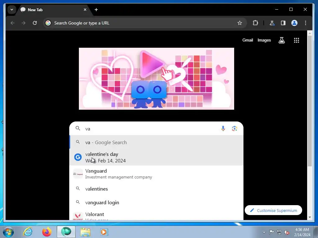
Task: Open the Valentine's Day Google Doodle
Action: (157, 79)
